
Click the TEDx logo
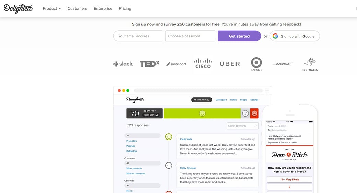point(149,64)
